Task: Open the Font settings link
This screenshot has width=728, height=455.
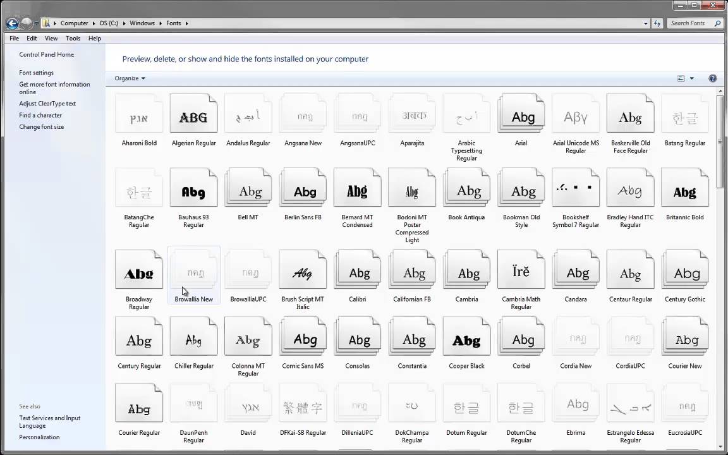Action: [x=36, y=73]
